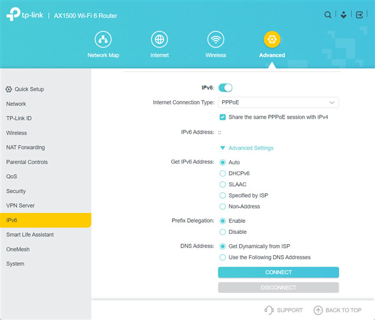Click the DISCONNECT button

(x=278, y=288)
